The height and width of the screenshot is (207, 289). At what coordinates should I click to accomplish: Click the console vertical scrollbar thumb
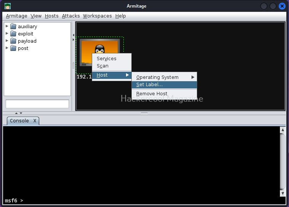(x=283, y=161)
